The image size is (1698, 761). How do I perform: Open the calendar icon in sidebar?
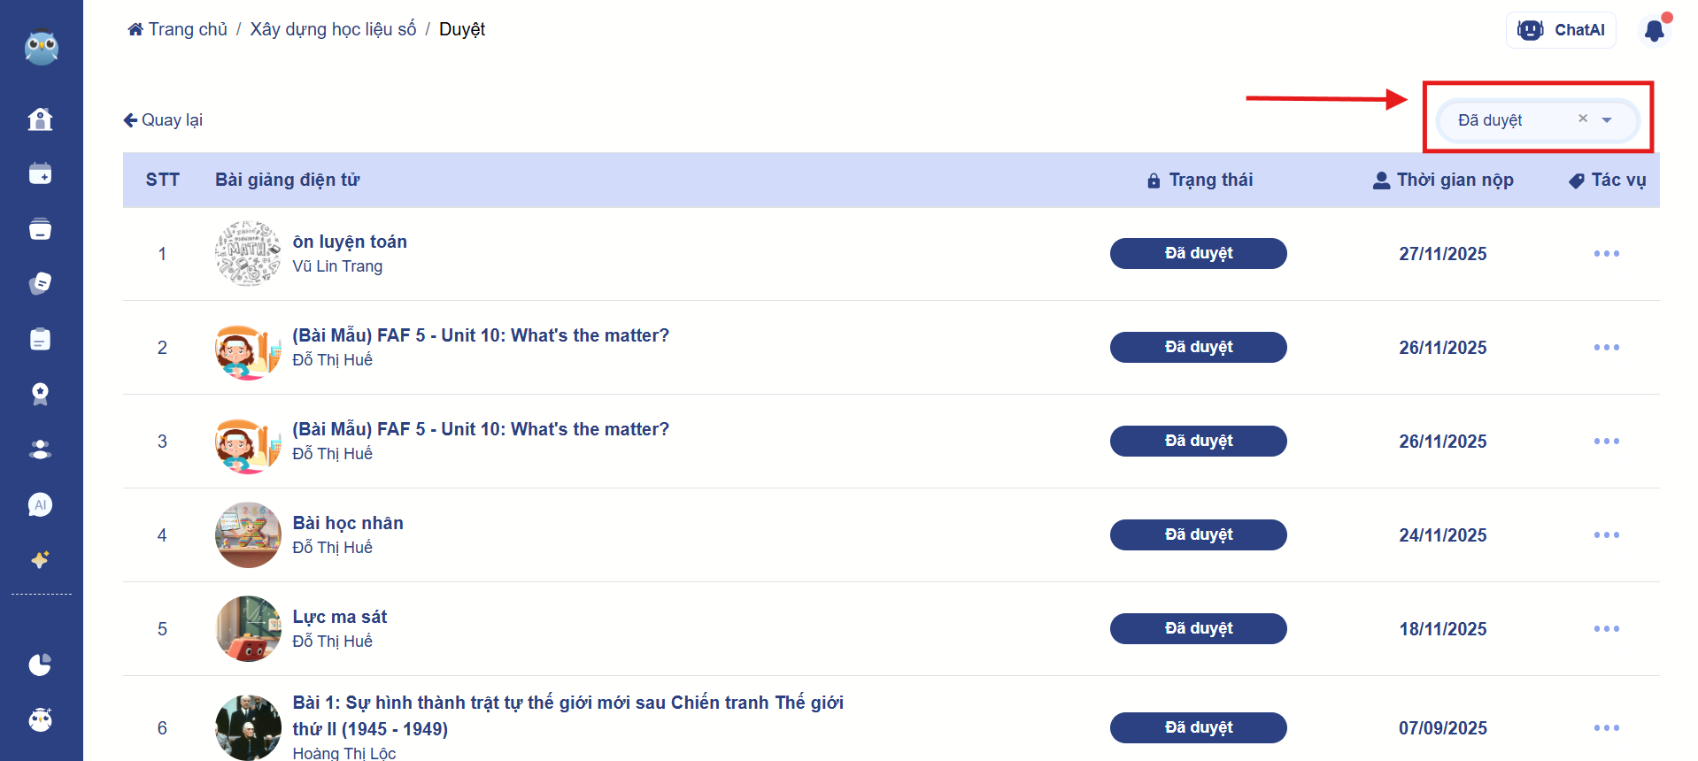coord(41,173)
